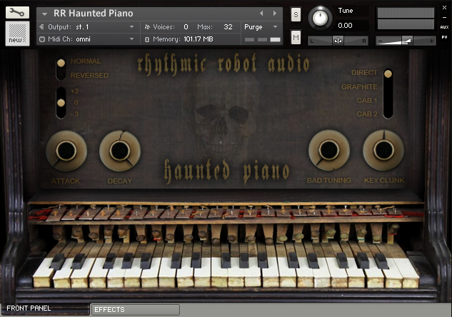The width and height of the screenshot is (452, 317).
Task: Click the output euro-style icon beside Output
Action: (x=42, y=27)
